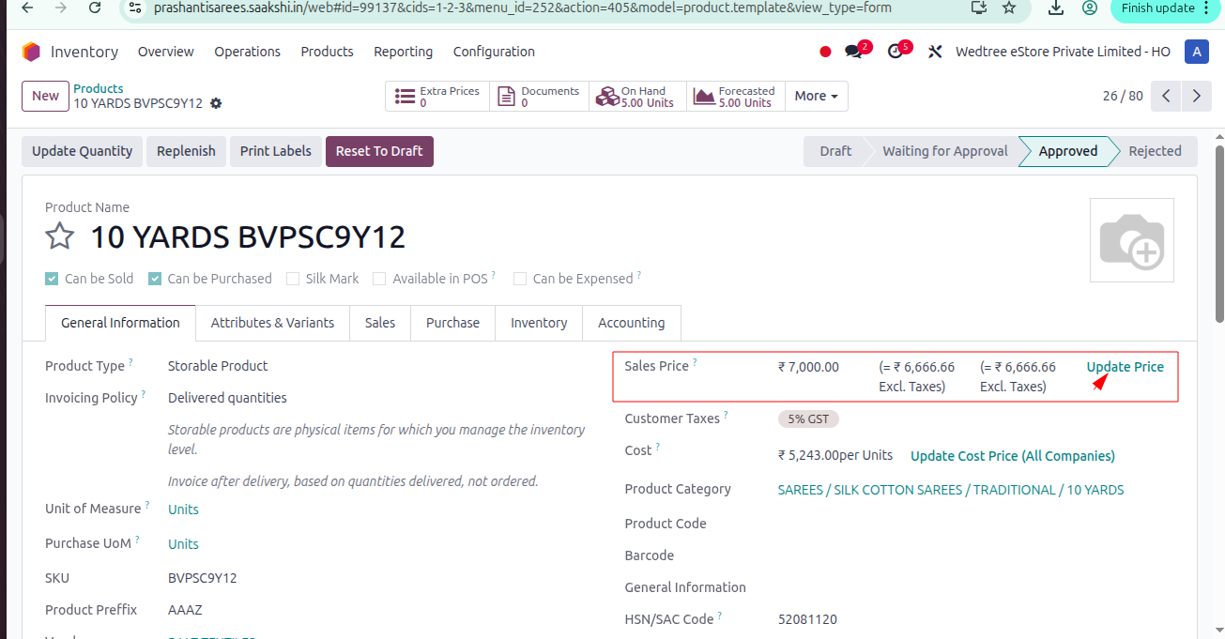Click the page vertical scrollbar
The height and width of the screenshot is (639, 1225).
coord(1218,235)
